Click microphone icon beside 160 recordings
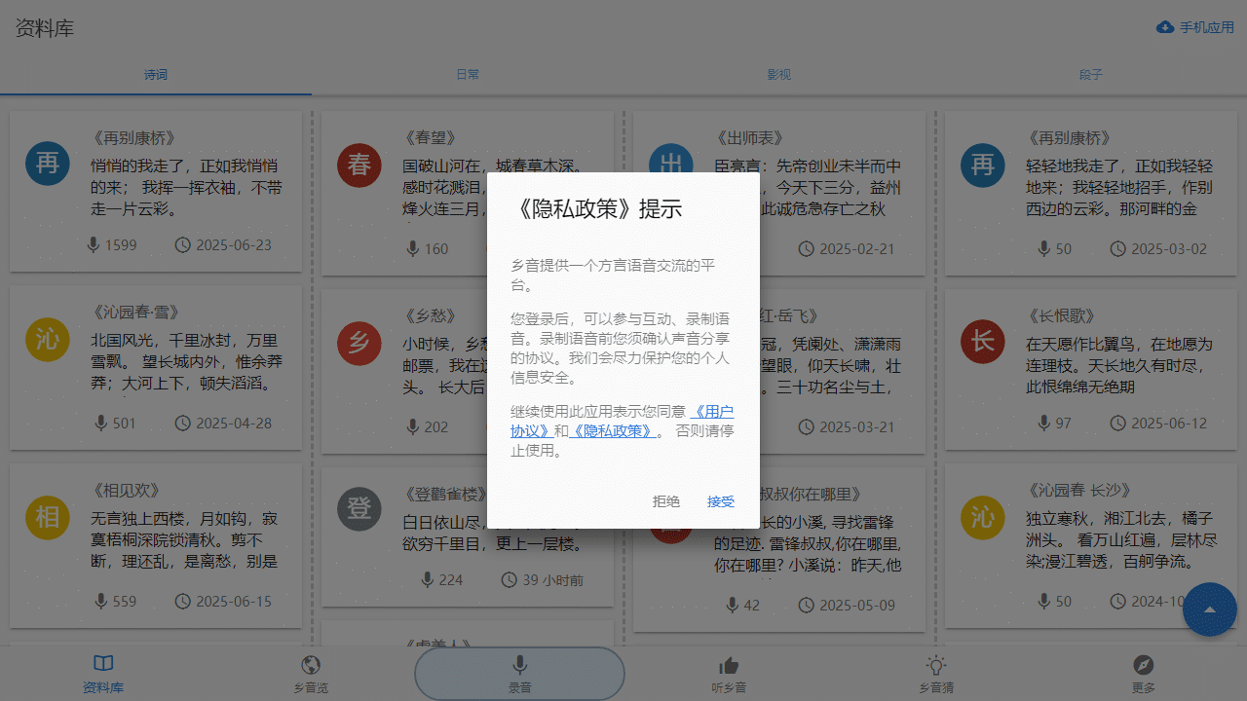The width and height of the screenshot is (1247, 701). click(414, 248)
